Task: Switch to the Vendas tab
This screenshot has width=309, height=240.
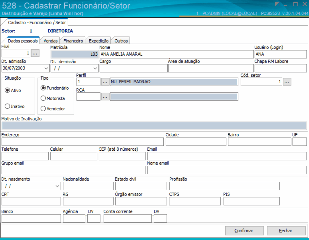Action: click(50, 41)
